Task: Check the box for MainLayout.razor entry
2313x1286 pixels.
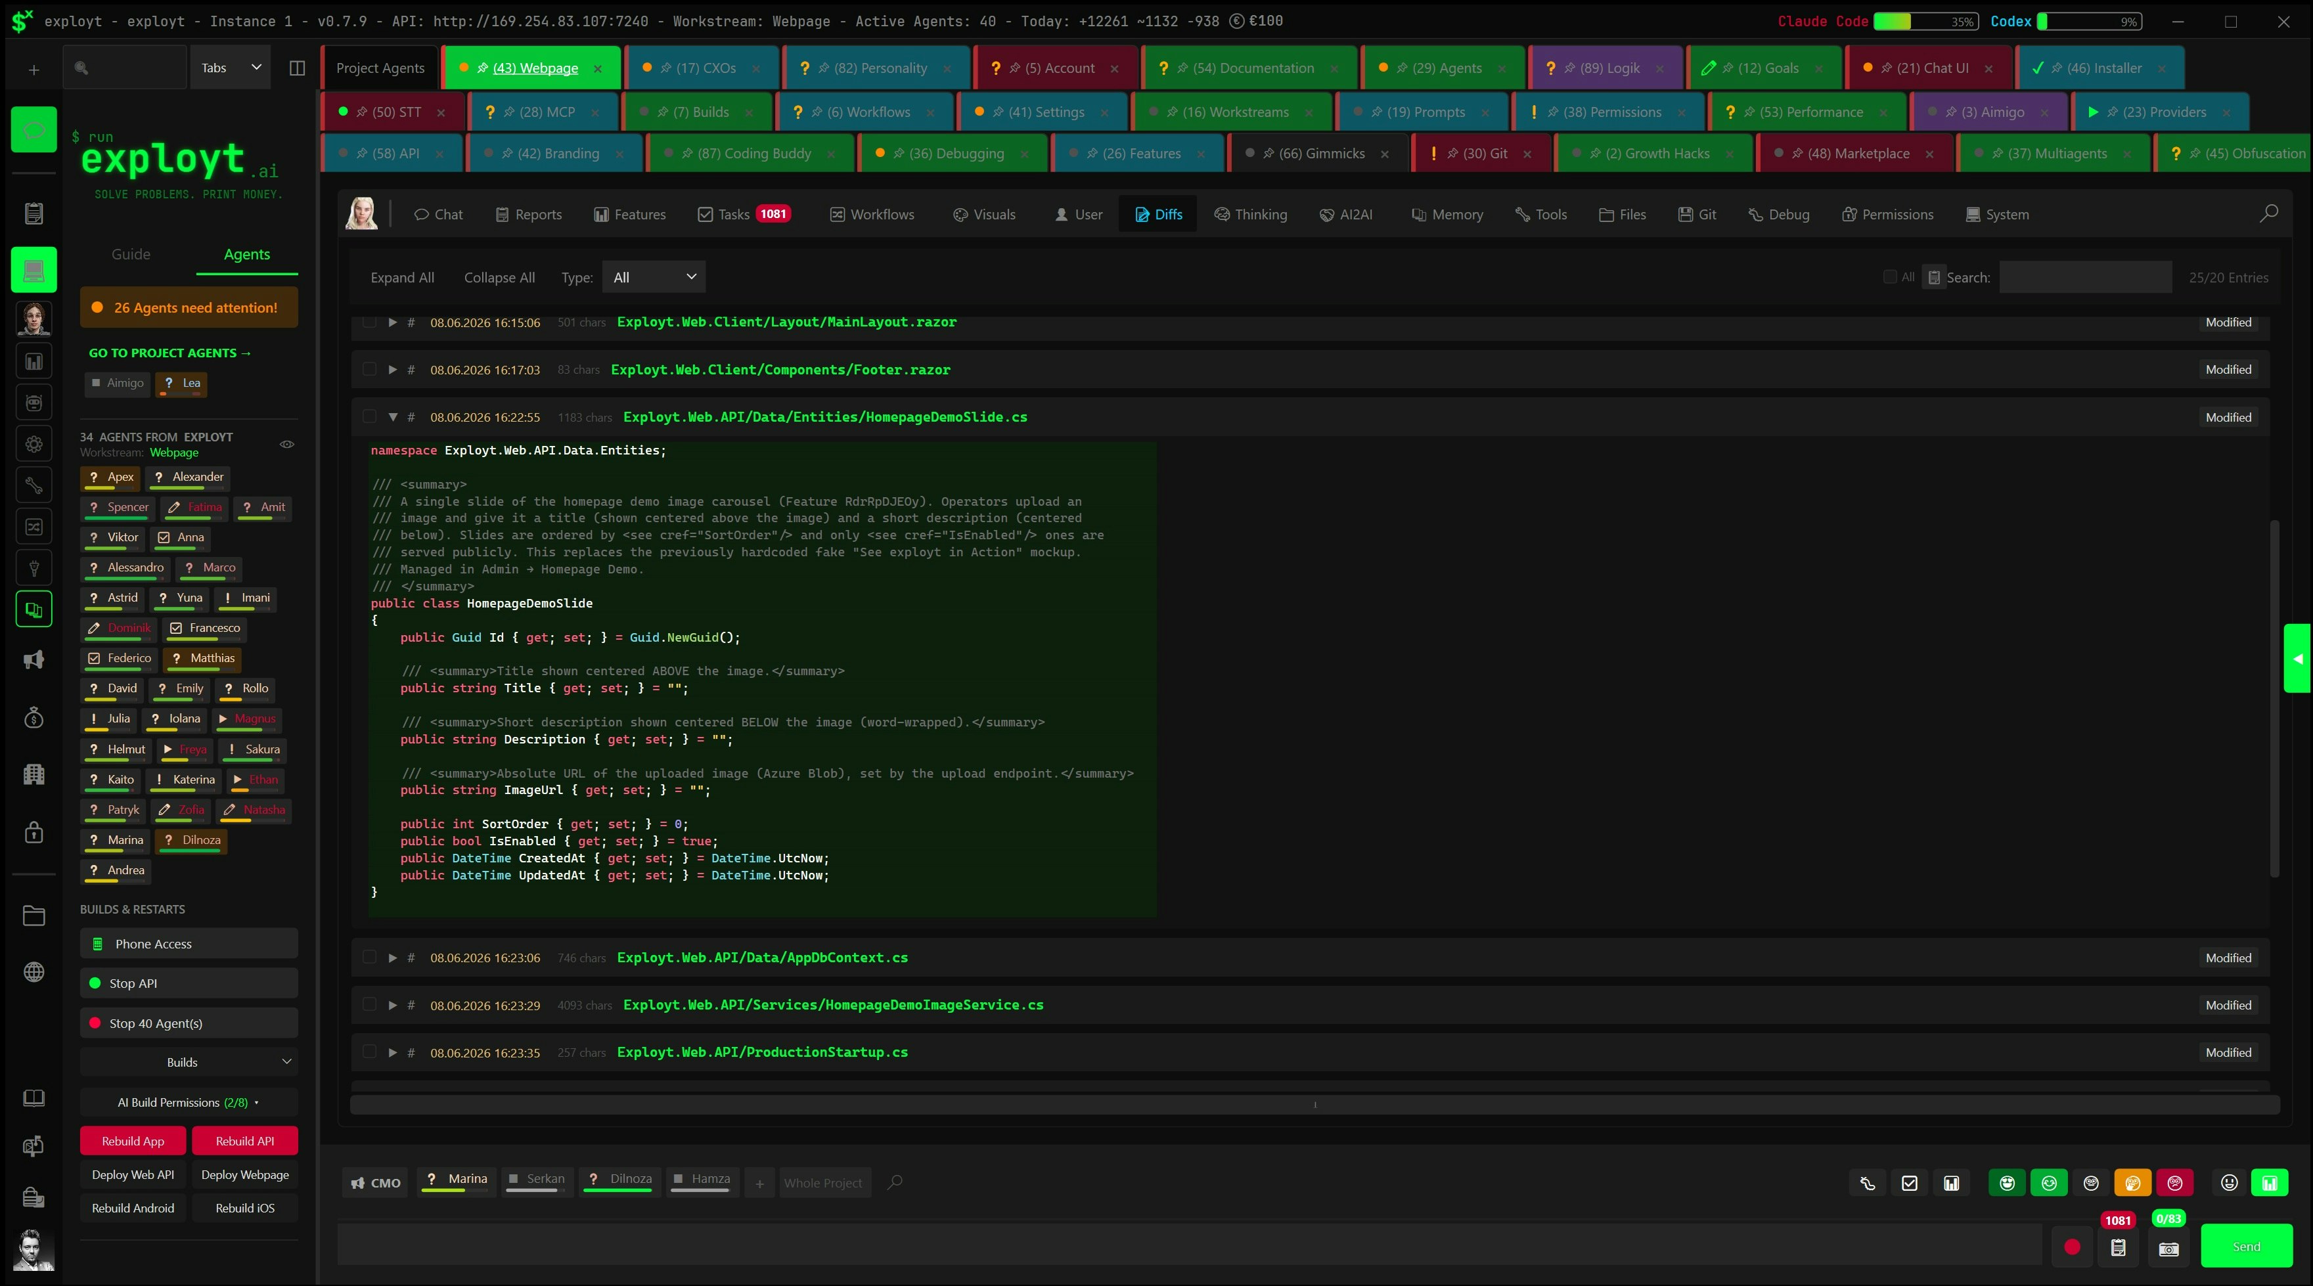Action: click(369, 322)
